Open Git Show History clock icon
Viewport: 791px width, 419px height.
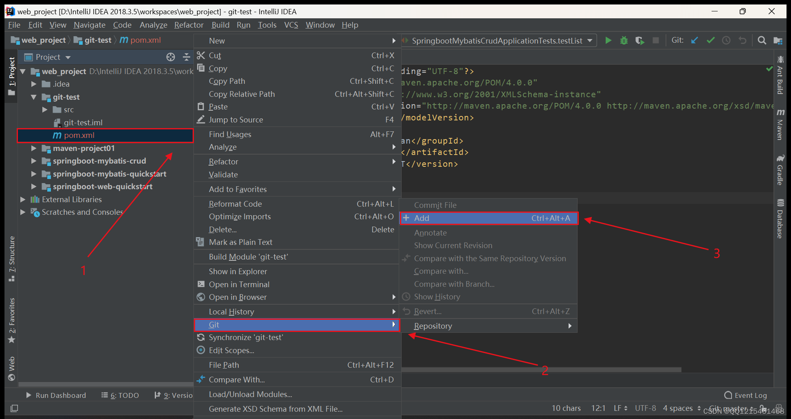click(726, 40)
